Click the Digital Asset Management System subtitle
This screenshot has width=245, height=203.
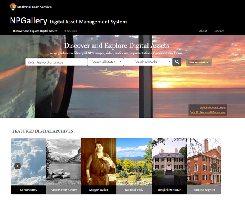88,22
